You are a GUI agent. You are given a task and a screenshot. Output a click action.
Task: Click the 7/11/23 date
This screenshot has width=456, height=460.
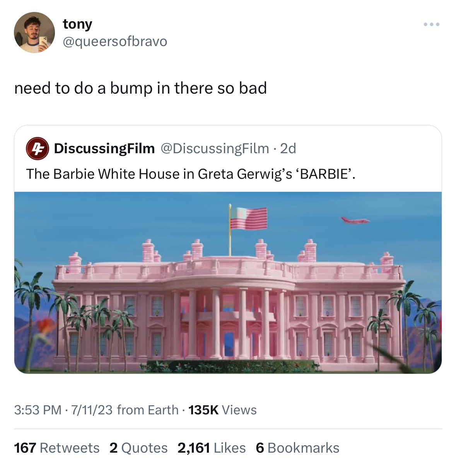point(92,410)
